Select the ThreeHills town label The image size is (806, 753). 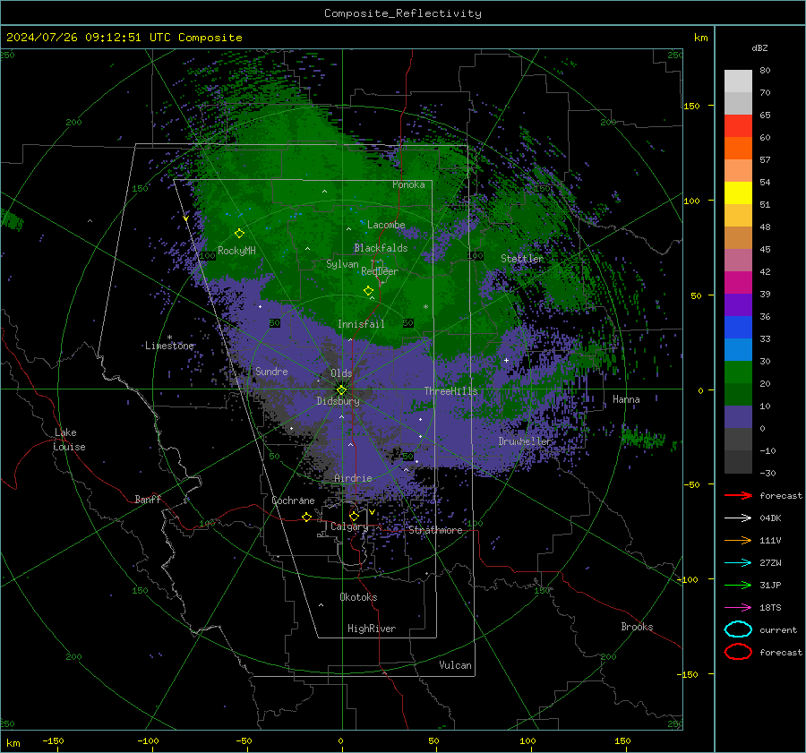[450, 391]
